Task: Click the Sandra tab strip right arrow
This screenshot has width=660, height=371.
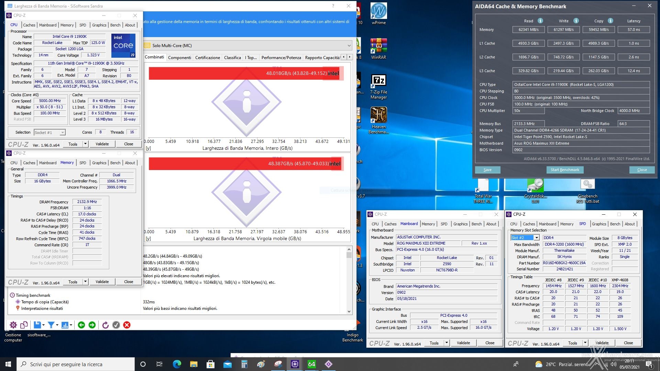Action: click(350, 57)
